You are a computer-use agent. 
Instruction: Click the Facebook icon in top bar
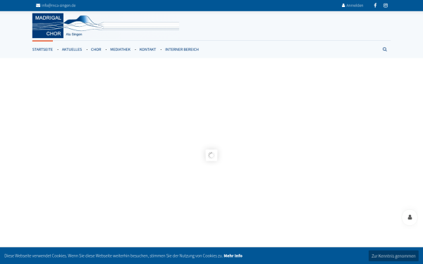pyautogui.click(x=375, y=6)
